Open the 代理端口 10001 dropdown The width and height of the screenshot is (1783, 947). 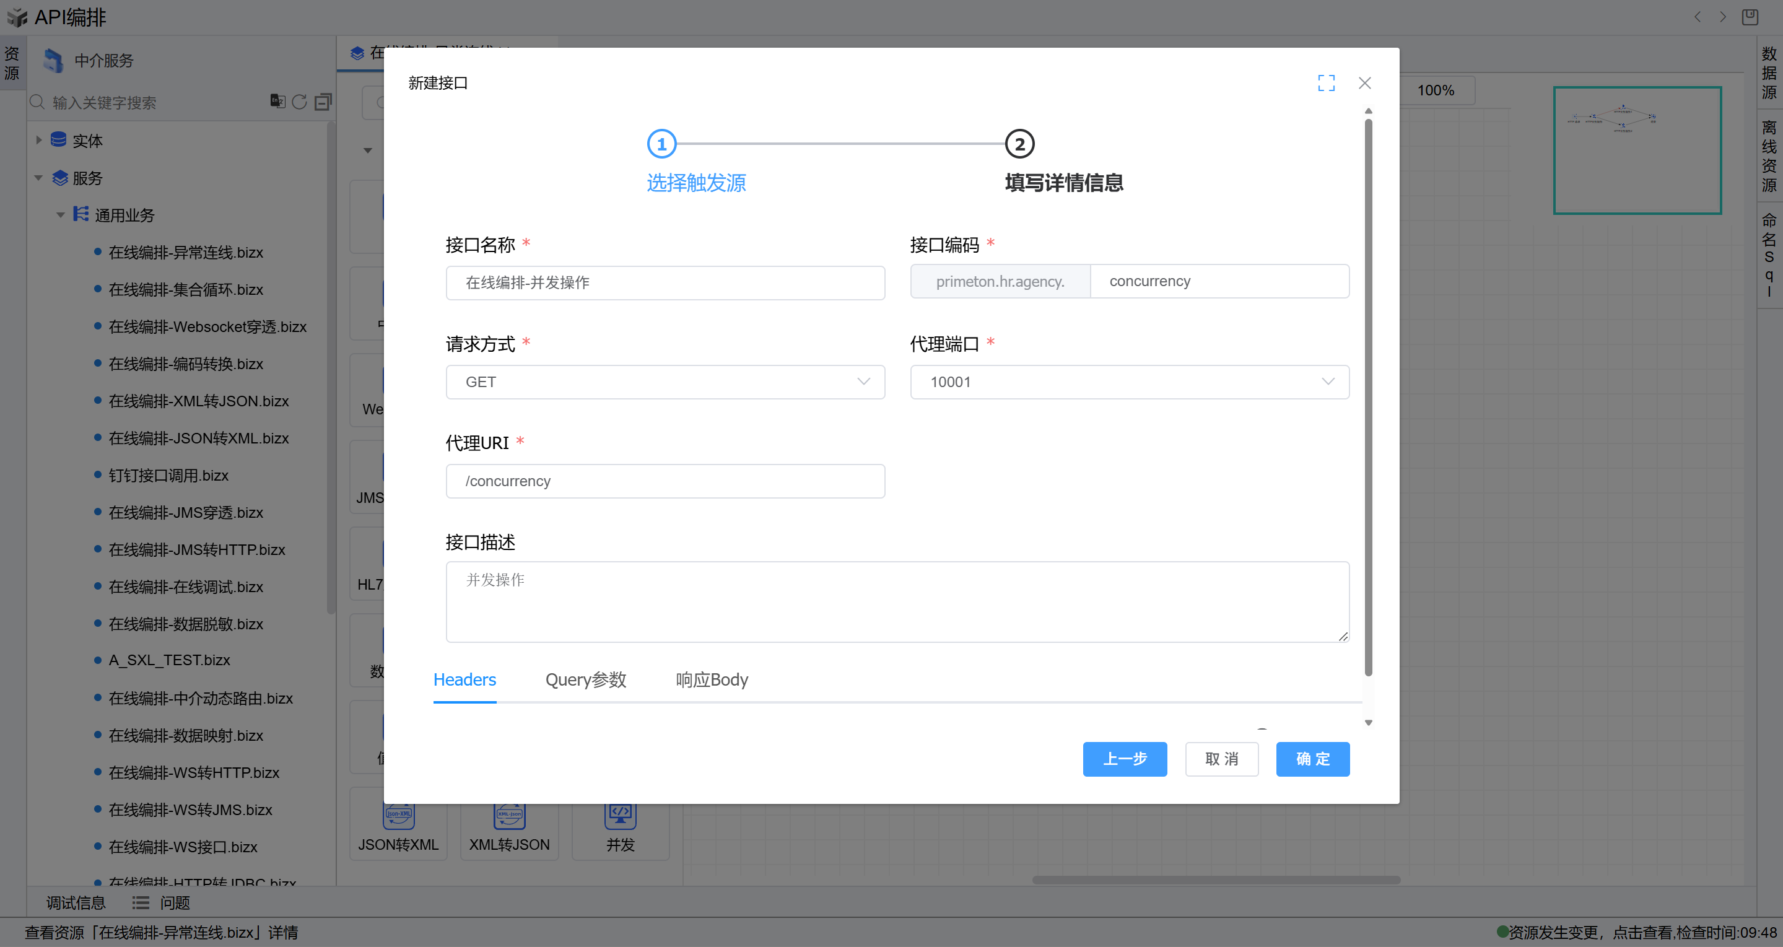click(1129, 382)
